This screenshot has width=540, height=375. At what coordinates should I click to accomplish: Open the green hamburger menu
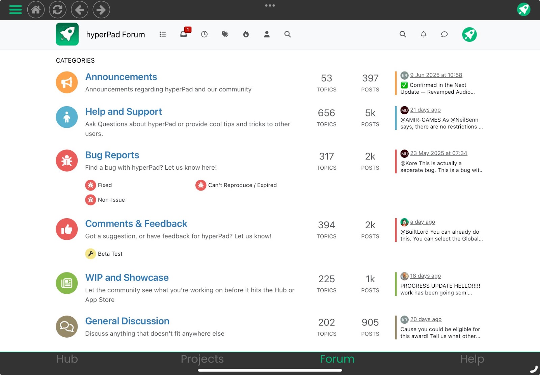click(x=15, y=10)
